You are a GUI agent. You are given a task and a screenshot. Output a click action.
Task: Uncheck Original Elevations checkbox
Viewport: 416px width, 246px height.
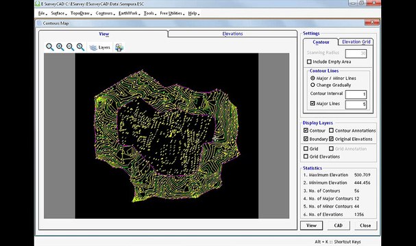click(331, 139)
